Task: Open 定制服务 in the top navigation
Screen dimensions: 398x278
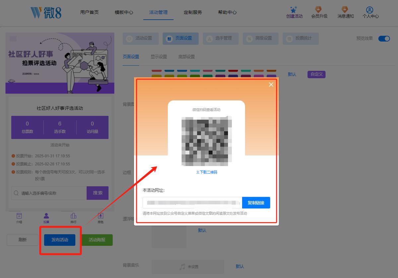Action: coord(193,12)
